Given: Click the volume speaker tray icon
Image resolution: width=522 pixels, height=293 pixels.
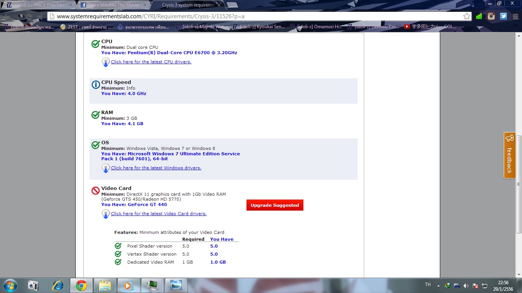Looking at the screenshot, I should pos(466,286).
